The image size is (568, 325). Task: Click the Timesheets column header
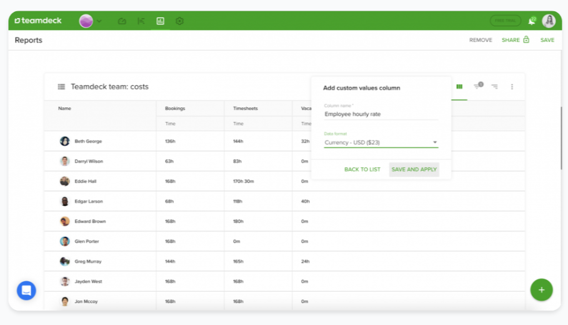point(245,108)
